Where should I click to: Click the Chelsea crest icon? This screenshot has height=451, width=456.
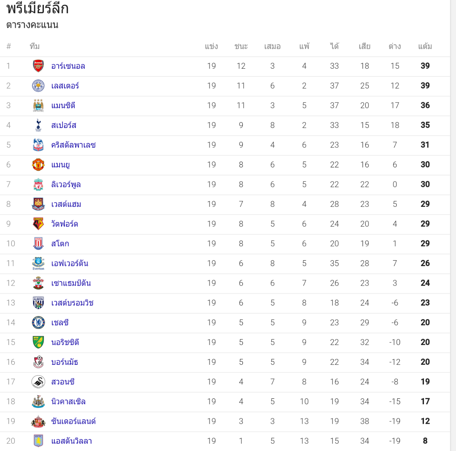pyautogui.click(x=38, y=323)
